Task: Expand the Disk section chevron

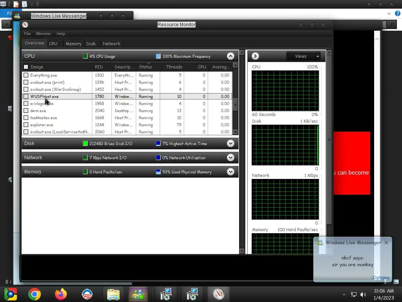Action: [230, 144]
